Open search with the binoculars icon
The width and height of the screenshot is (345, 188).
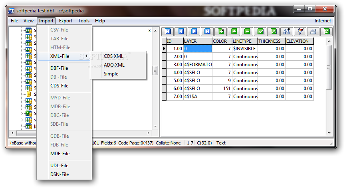(287, 32)
